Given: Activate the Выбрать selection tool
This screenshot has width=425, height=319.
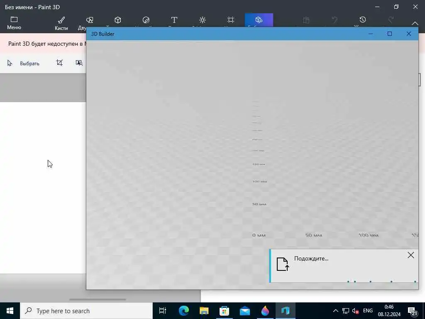Looking at the screenshot, I should tap(24, 63).
